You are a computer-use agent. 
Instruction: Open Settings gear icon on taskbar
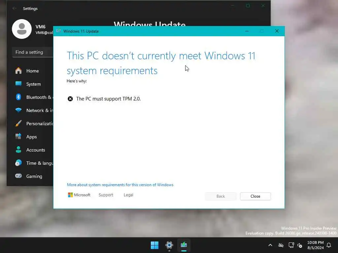tap(169, 245)
